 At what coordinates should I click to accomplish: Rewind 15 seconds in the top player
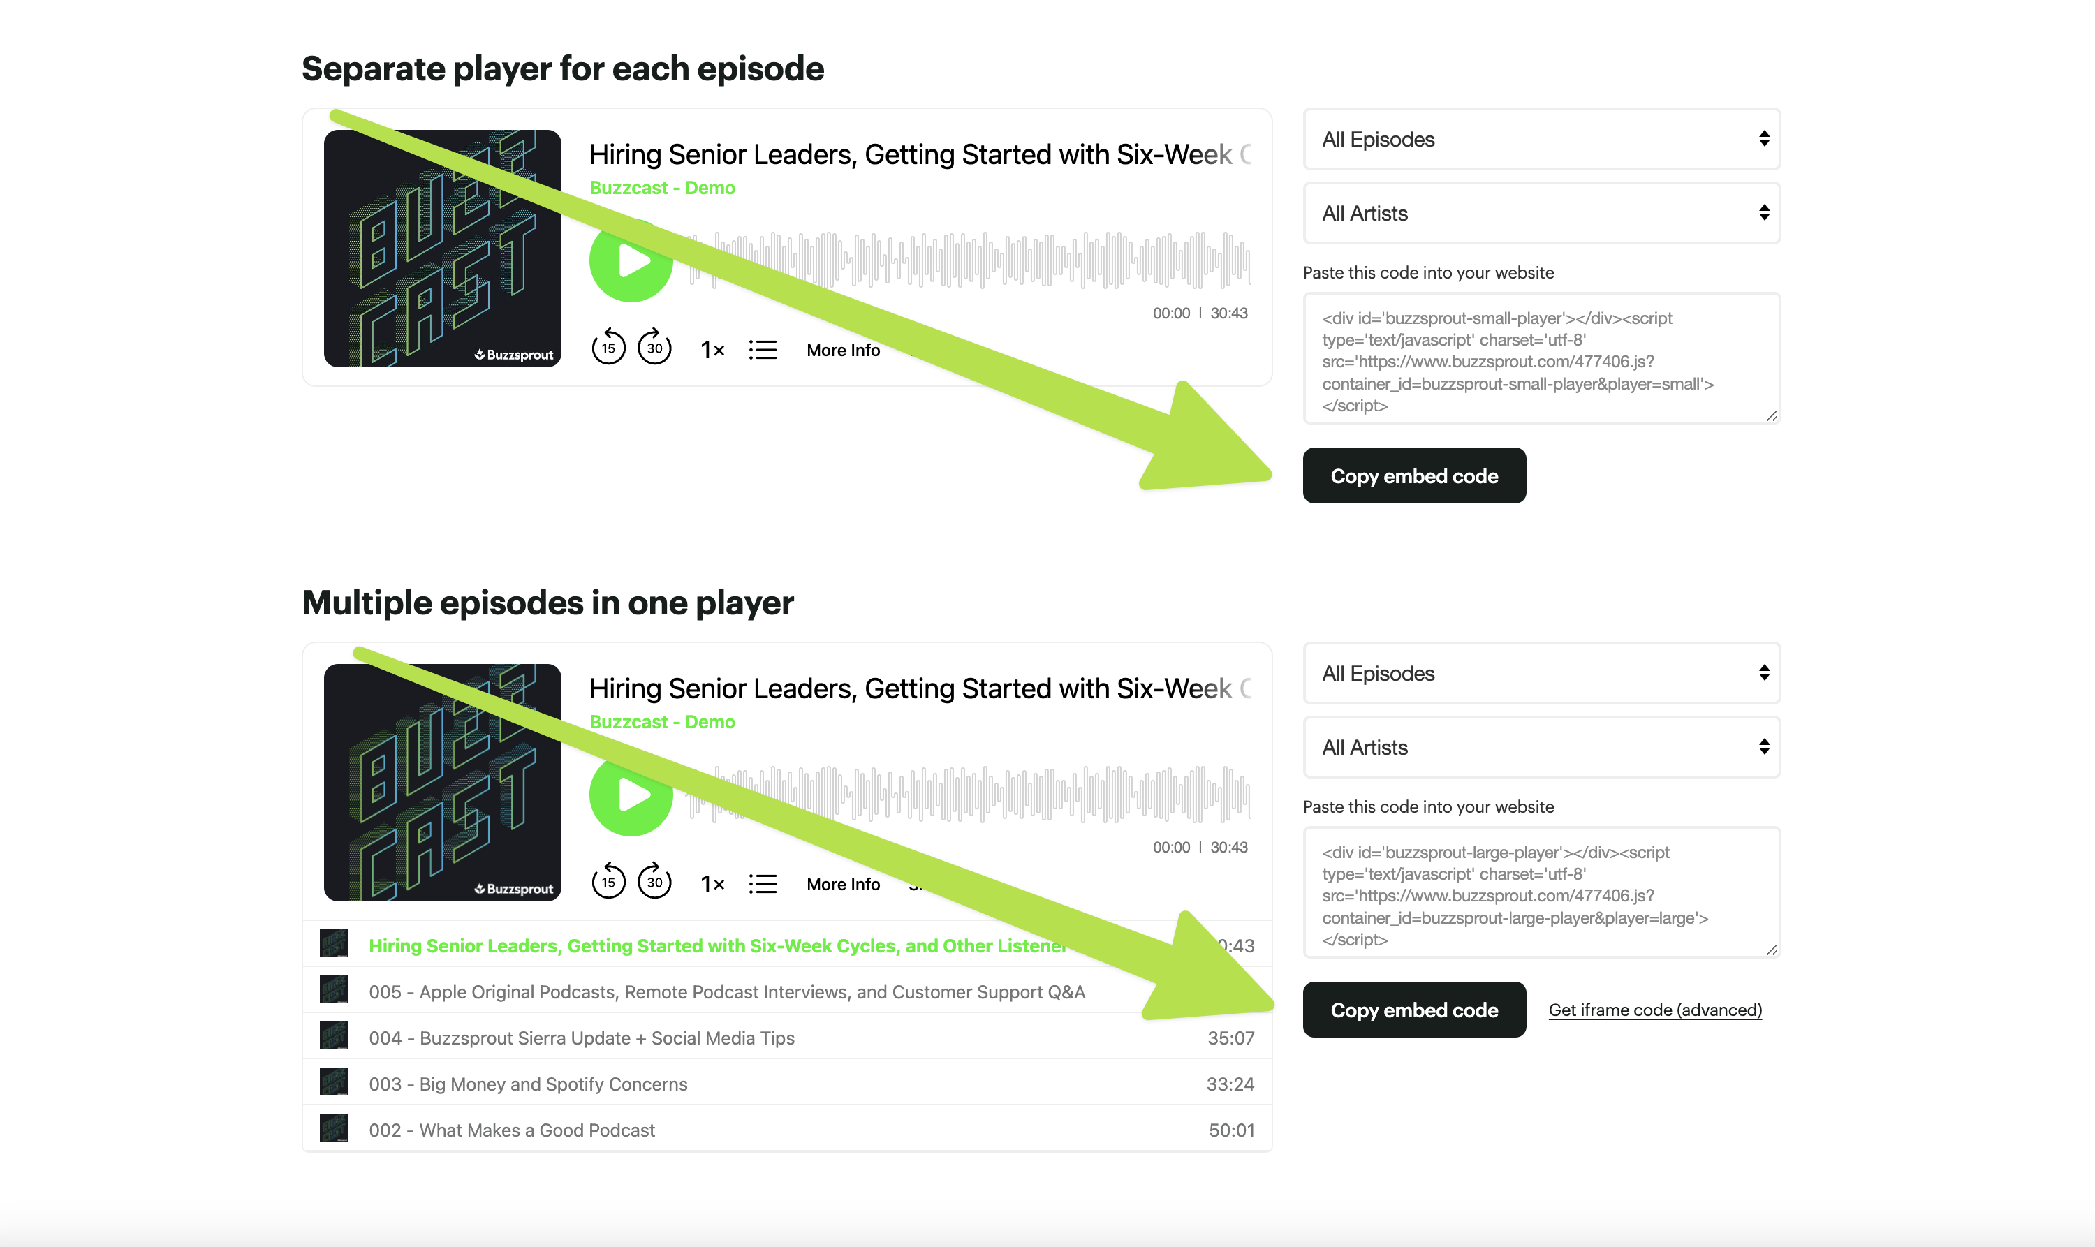pyautogui.click(x=608, y=347)
